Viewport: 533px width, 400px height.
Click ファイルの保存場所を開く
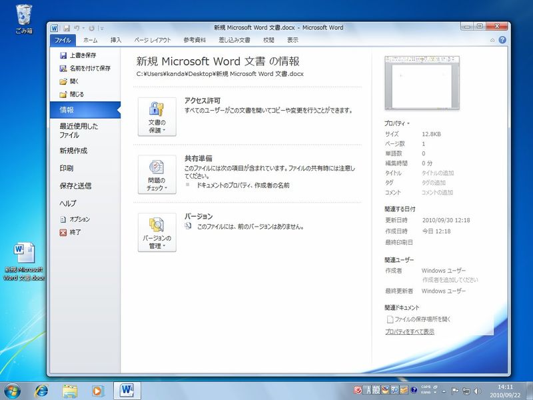click(419, 319)
